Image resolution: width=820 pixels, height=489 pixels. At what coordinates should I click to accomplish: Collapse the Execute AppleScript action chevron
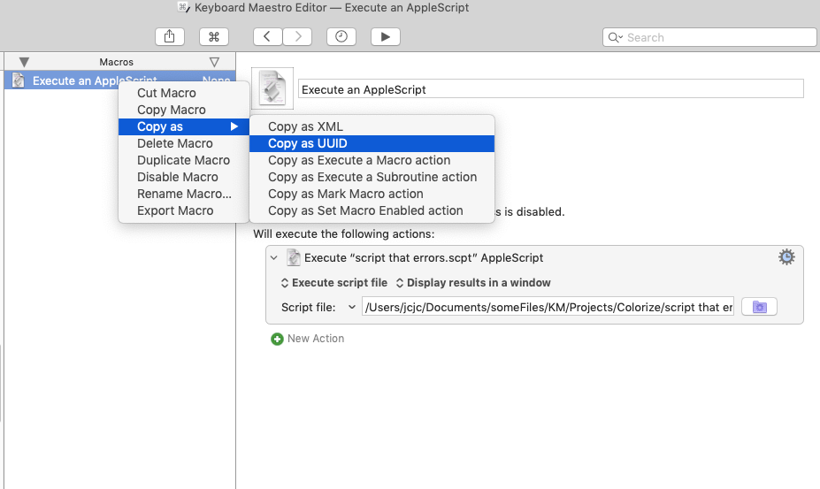tap(274, 258)
